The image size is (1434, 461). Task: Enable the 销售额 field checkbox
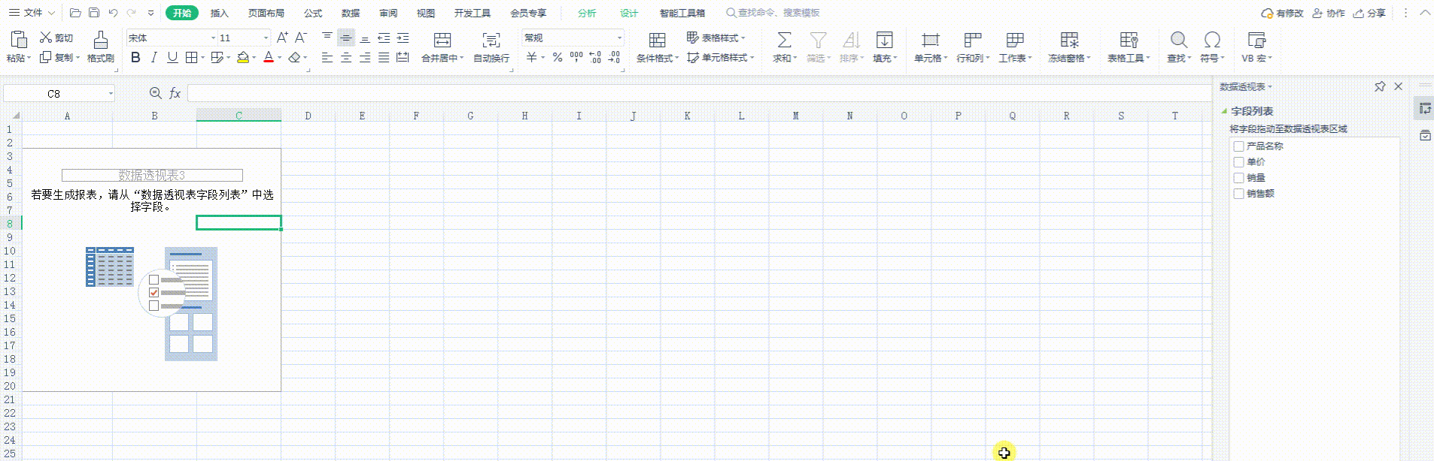(1238, 194)
